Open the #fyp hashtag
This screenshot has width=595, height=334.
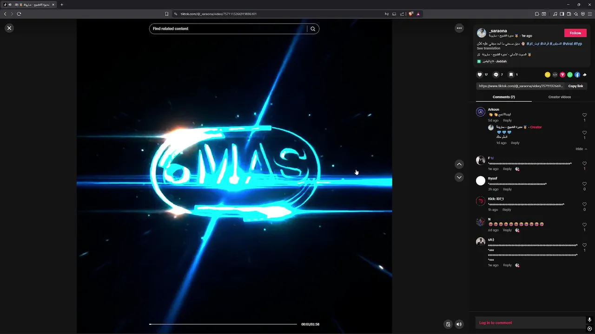coord(578,44)
